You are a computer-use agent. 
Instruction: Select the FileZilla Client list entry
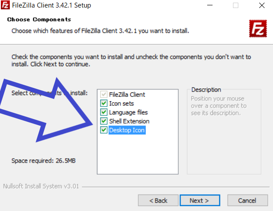[x=127, y=95]
